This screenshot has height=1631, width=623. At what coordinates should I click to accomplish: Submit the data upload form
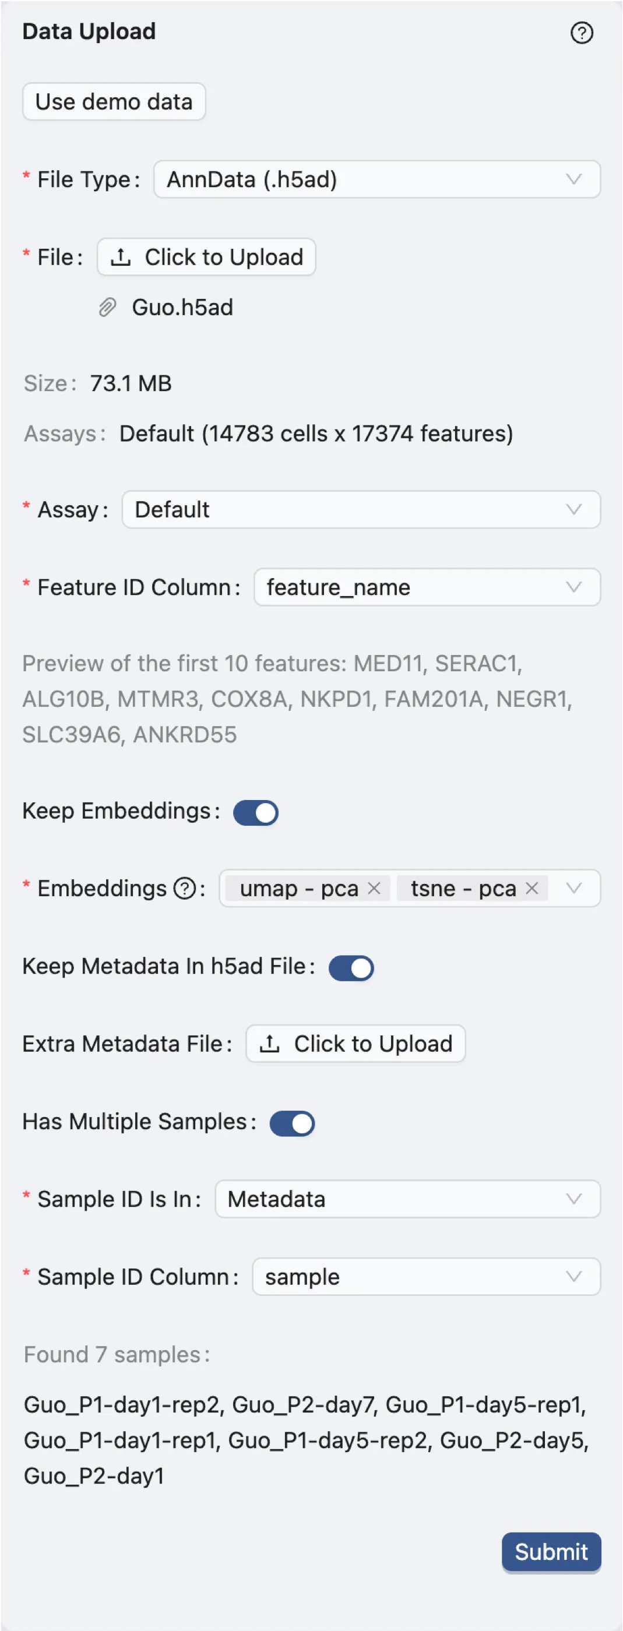551,1552
